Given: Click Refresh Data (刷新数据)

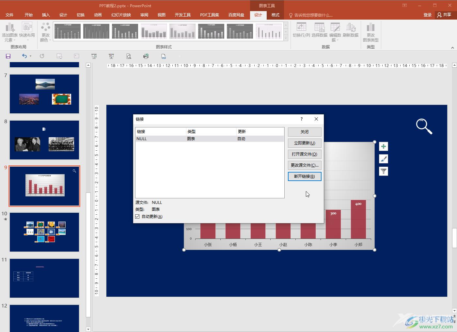Looking at the screenshot, I should (x=351, y=30).
